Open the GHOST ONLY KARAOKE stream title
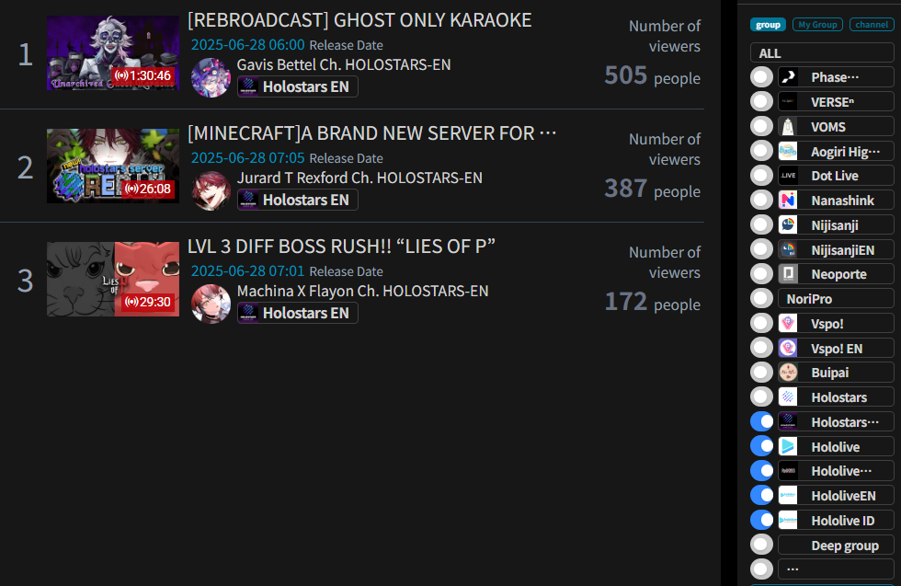Viewport: 901px width, 586px height. pyautogui.click(x=359, y=20)
